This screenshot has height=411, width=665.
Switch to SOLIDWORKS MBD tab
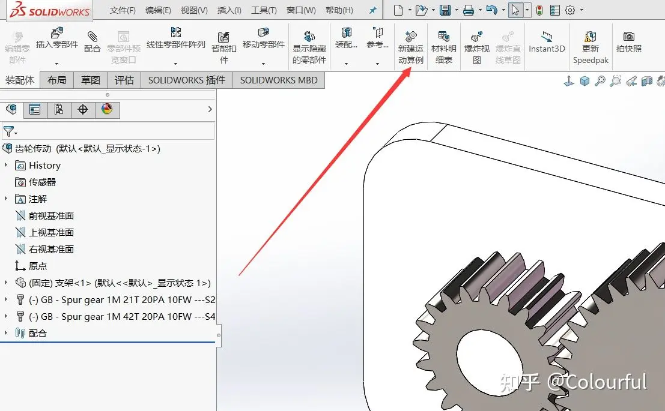[x=279, y=80]
